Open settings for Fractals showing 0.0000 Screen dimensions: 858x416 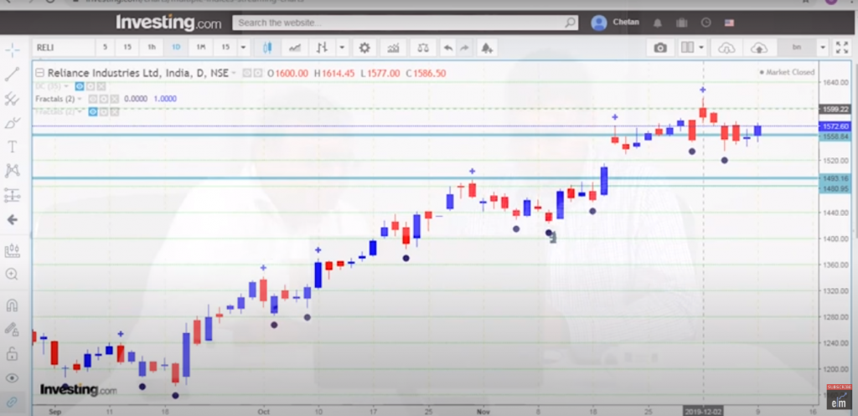(103, 99)
